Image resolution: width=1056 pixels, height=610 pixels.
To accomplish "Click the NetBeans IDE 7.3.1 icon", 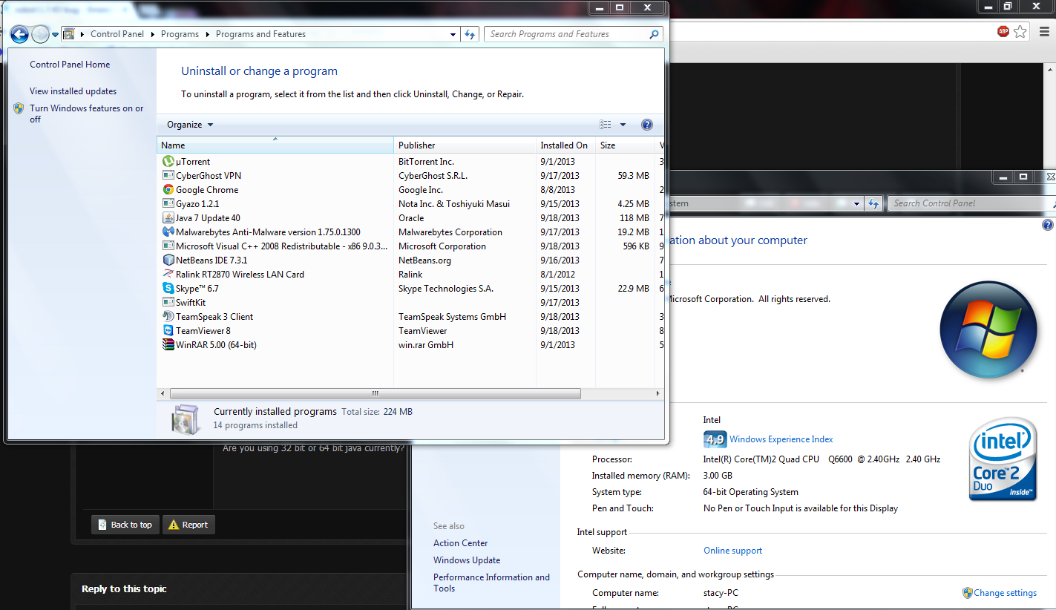I will (x=168, y=260).
